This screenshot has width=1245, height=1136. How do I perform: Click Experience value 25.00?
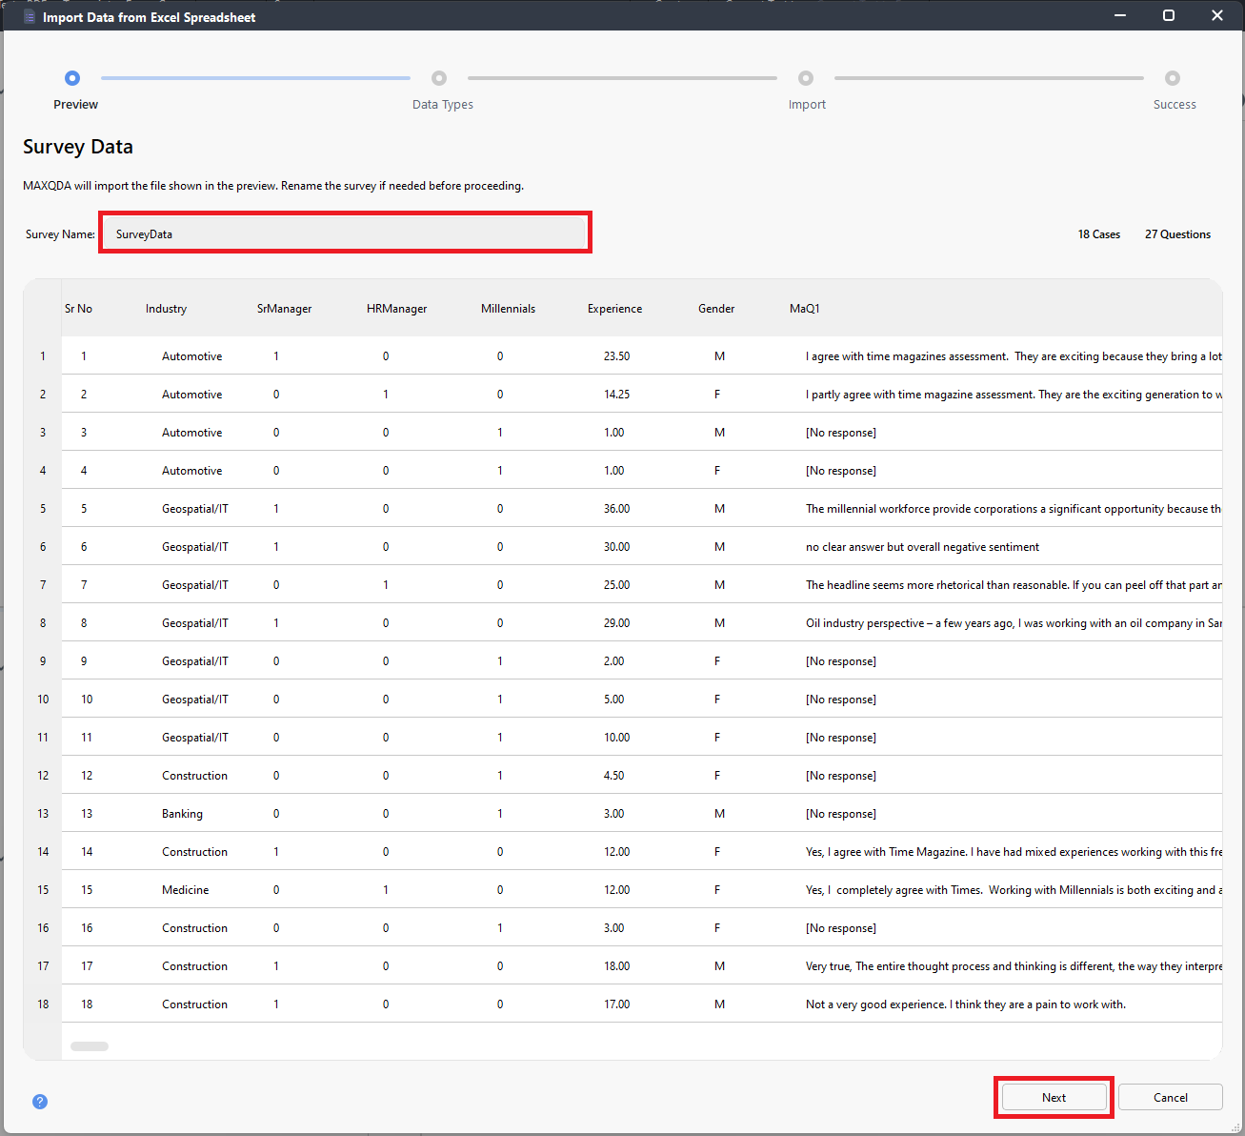point(616,585)
